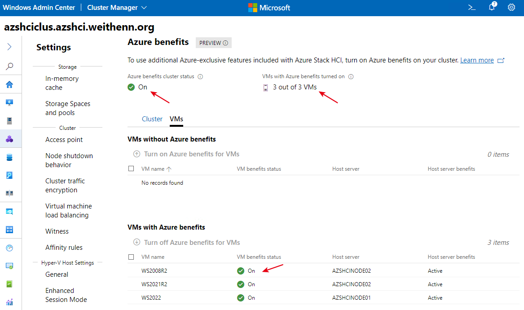Screen dimensions: 524x310
Task: Open Hyper-V General settings
Action: pyautogui.click(x=57, y=275)
